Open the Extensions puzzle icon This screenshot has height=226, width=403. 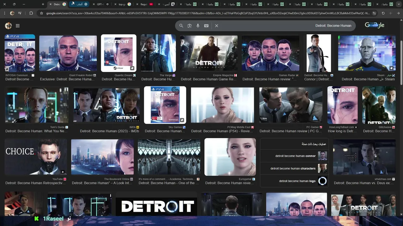click(31, 13)
